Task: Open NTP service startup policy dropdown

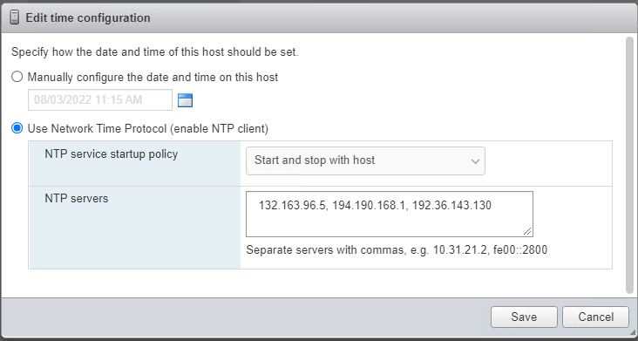Action: tap(365, 160)
